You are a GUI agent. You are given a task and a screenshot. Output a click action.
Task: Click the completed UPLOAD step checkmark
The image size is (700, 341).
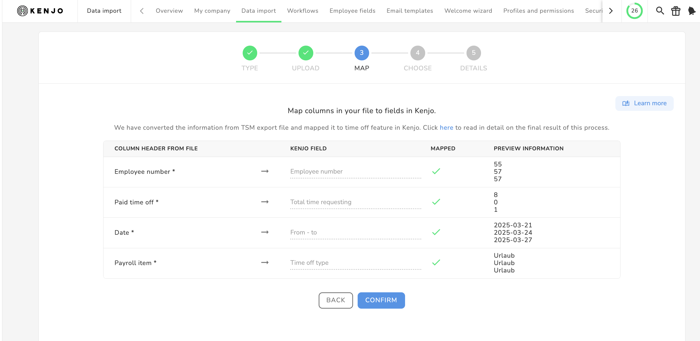point(305,53)
